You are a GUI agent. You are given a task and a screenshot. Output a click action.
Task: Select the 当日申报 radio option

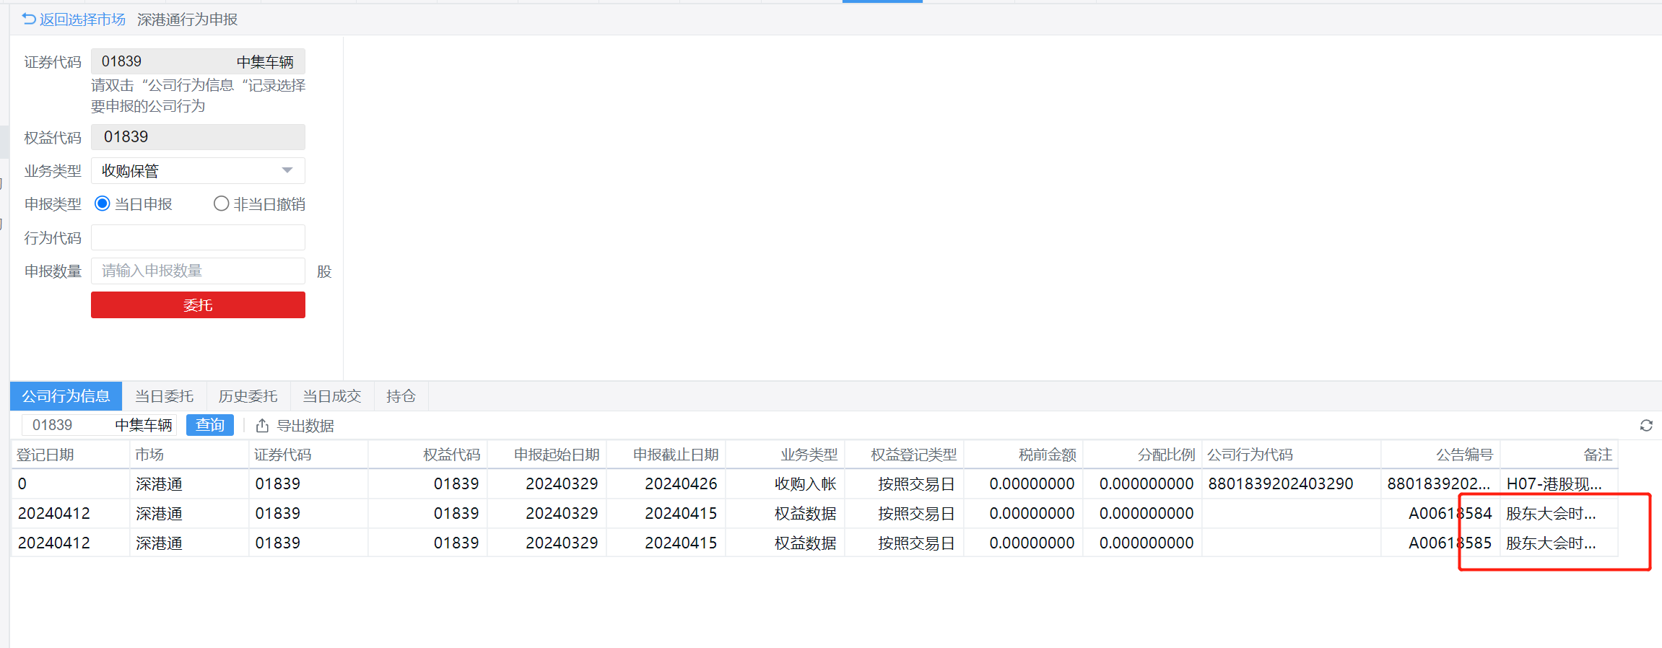[103, 204]
